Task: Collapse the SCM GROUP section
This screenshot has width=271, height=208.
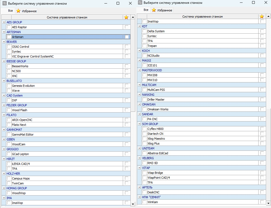Action: [139, 124]
